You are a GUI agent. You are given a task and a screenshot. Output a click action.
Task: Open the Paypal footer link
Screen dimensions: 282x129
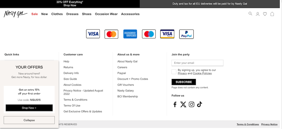click(x=121, y=73)
